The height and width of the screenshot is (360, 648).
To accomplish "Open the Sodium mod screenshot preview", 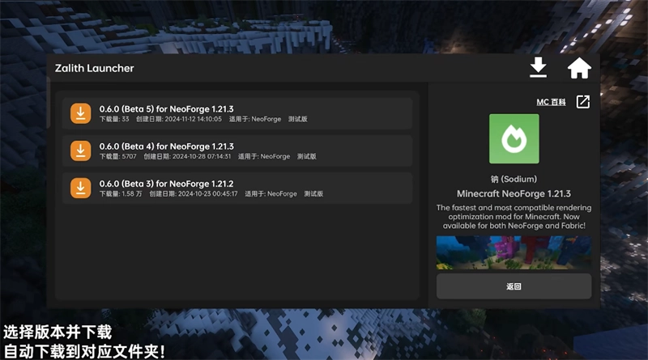I will click(x=514, y=252).
